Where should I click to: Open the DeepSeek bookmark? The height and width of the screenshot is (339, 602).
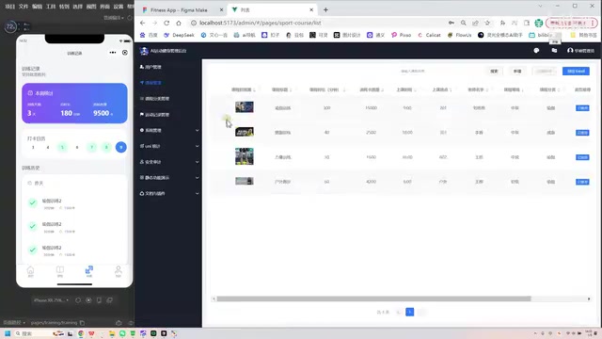(179, 35)
